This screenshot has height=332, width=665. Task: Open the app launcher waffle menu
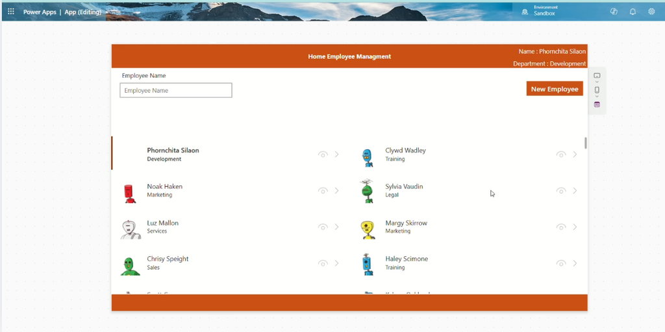click(x=11, y=12)
